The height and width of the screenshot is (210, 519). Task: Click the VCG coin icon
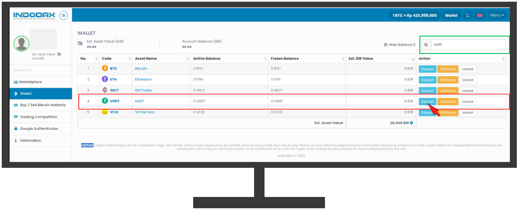(105, 112)
